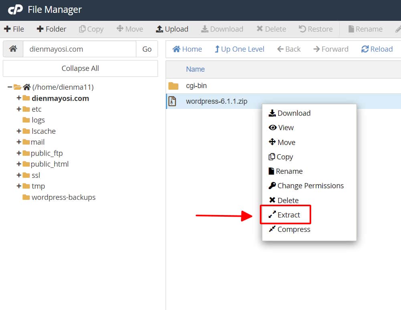Create a new folder with the Folder icon
Viewport: 401px width, 310px height.
coord(51,29)
